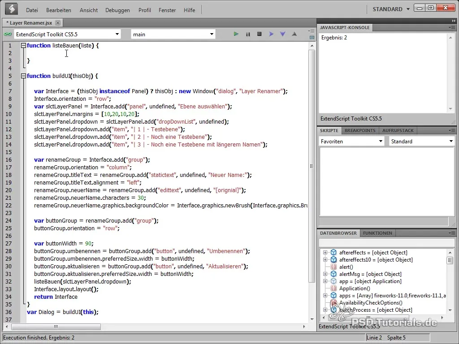Viewport: 459px width, 344px height.
Task: Click the green link target application icon
Action: coord(8,34)
